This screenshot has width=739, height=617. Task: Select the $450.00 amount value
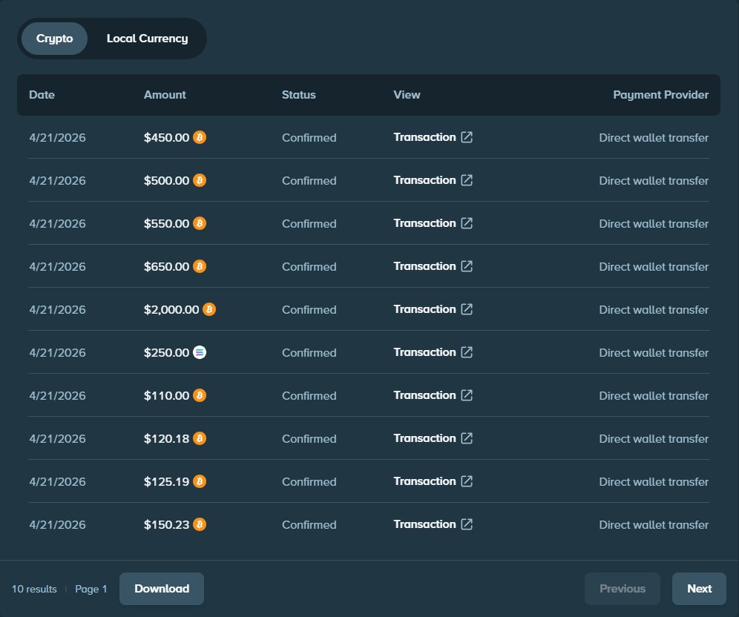tap(166, 137)
